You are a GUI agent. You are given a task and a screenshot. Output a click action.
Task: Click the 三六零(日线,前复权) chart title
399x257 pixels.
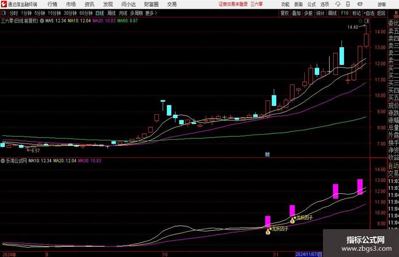(19, 21)
